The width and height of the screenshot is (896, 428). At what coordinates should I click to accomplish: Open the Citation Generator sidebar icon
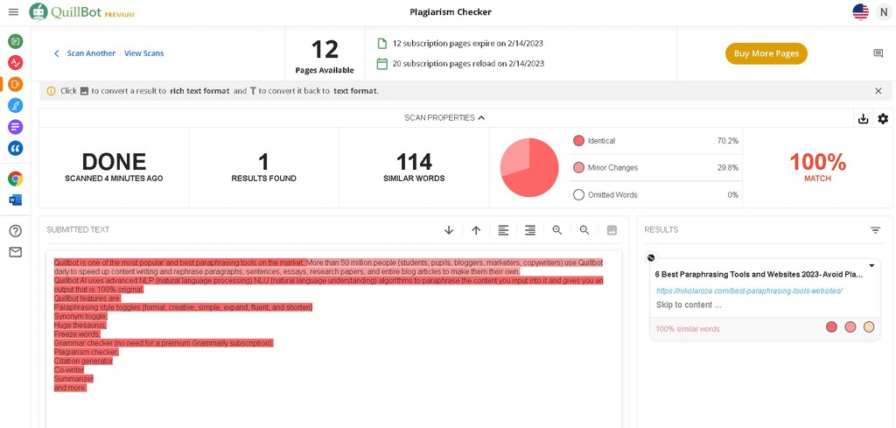tap(16, 148)
